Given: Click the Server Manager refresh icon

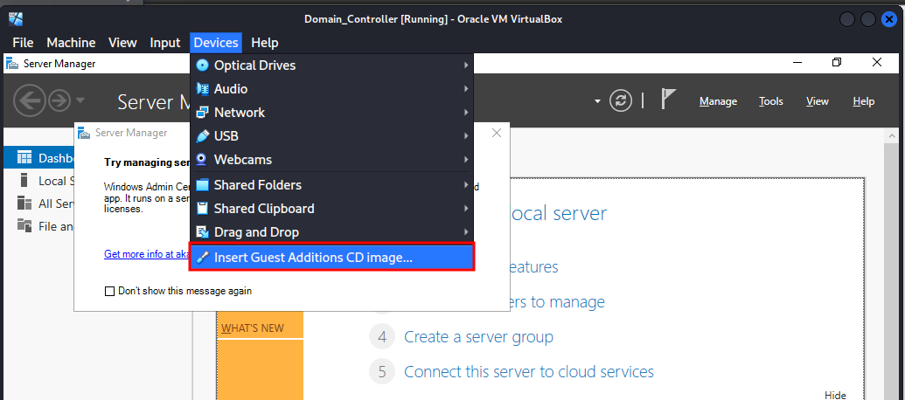Looking at the screenshot, I should [x=621, y=101].
